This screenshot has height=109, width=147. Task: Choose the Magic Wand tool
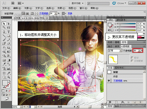click(x=4, y=27)
